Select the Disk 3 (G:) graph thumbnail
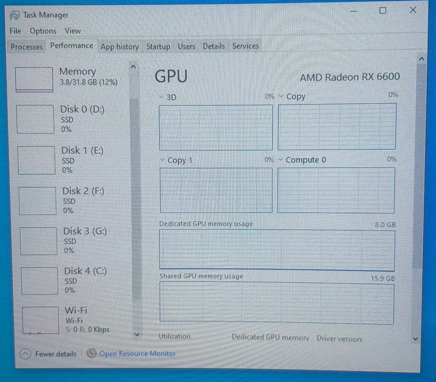This screenshot has height=382, width=436. pyautogui.click(x=39, y=241)
